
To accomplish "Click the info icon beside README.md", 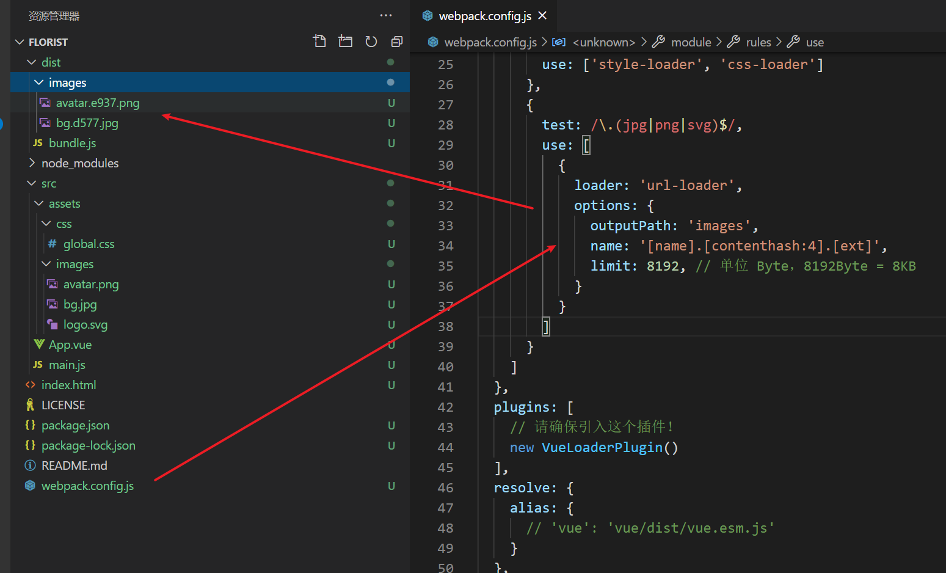I will pos(30,465).
